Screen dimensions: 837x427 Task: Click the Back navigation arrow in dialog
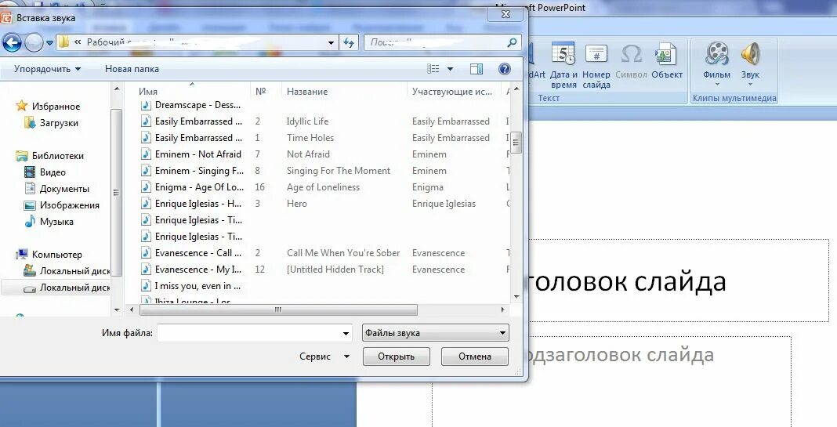coord(13,42)
